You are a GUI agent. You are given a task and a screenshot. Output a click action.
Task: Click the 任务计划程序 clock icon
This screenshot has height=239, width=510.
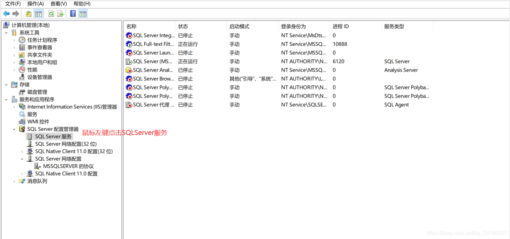tap(22, 40)
